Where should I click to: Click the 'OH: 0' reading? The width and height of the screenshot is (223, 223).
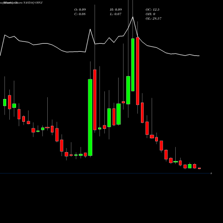coord(150,14)
